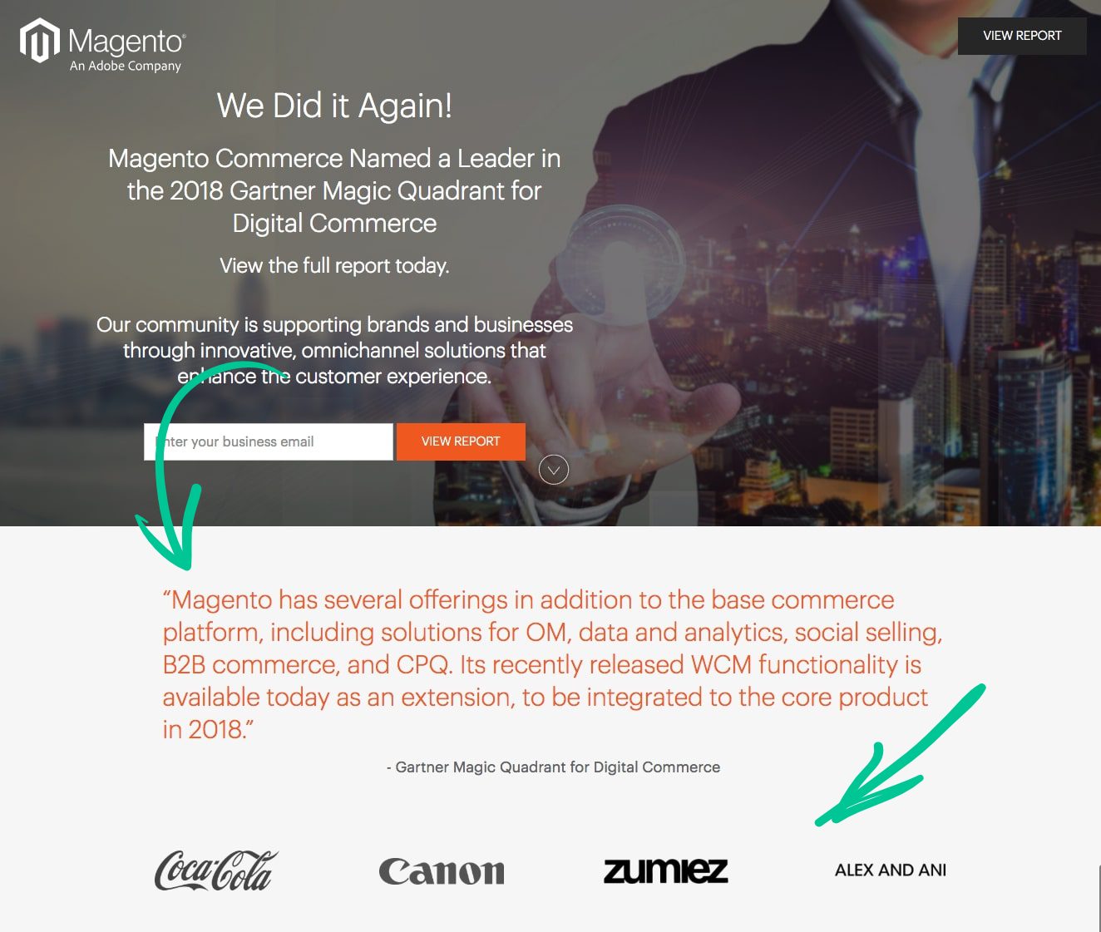Click 'View the full report today.' text

(x=334, y=265)
